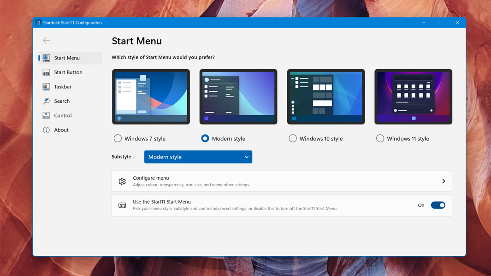Image resolution: width=491 pixels, height=276 pixels.
Task: Click the Configure menu gear icon
Action: tap(122, 182)
